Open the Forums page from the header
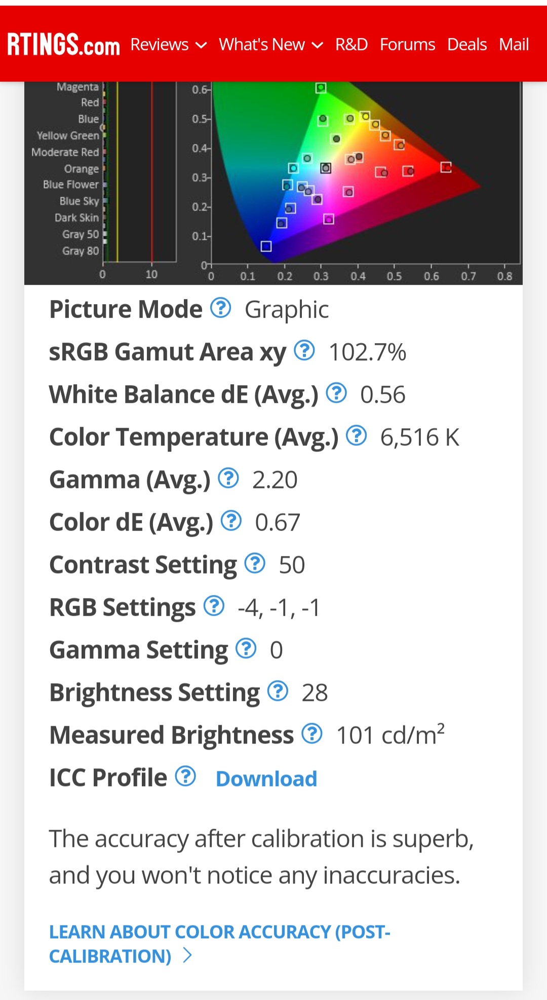 click(408, 45)
